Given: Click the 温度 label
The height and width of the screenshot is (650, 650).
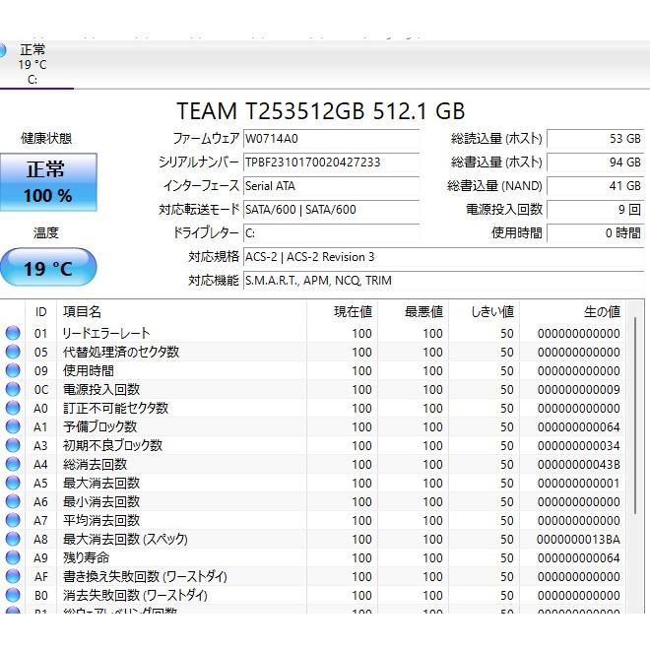Looking at the screenshot, I should pyautogui.click(x=46, y=232).
